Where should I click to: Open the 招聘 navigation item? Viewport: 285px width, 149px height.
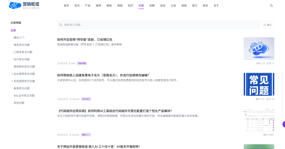click(x=152, y=6)
